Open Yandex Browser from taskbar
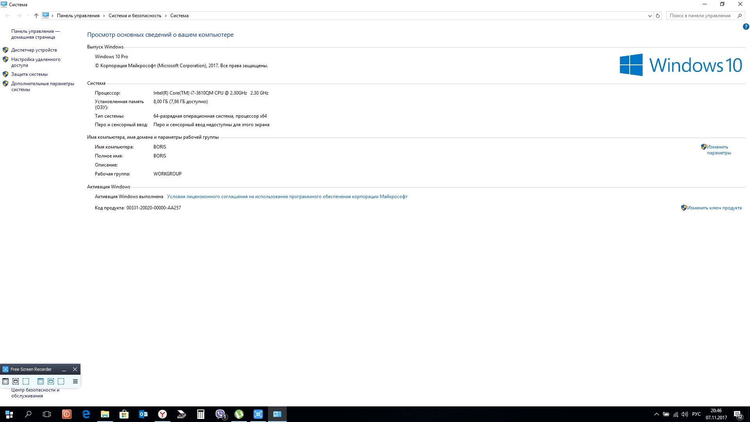 162,414
